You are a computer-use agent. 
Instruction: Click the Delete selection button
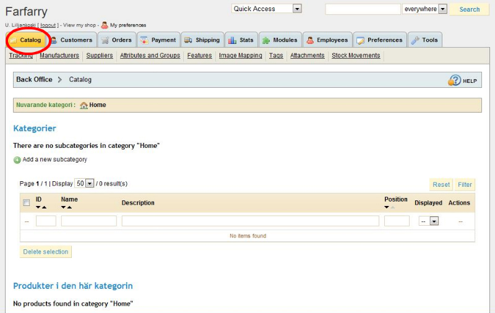point(46,252)
